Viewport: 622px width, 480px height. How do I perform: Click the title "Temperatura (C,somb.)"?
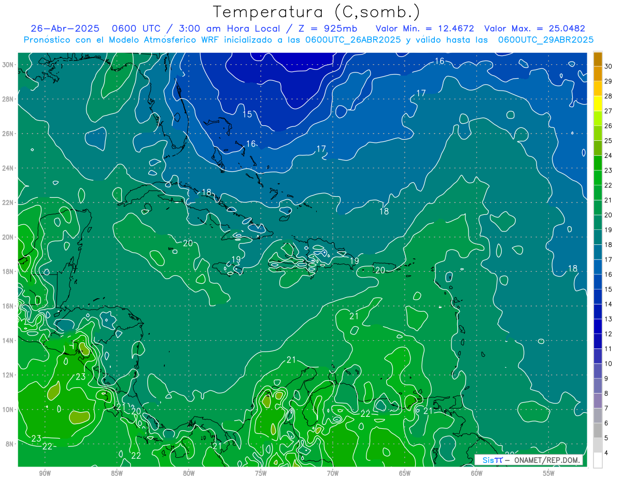(317, 12)
